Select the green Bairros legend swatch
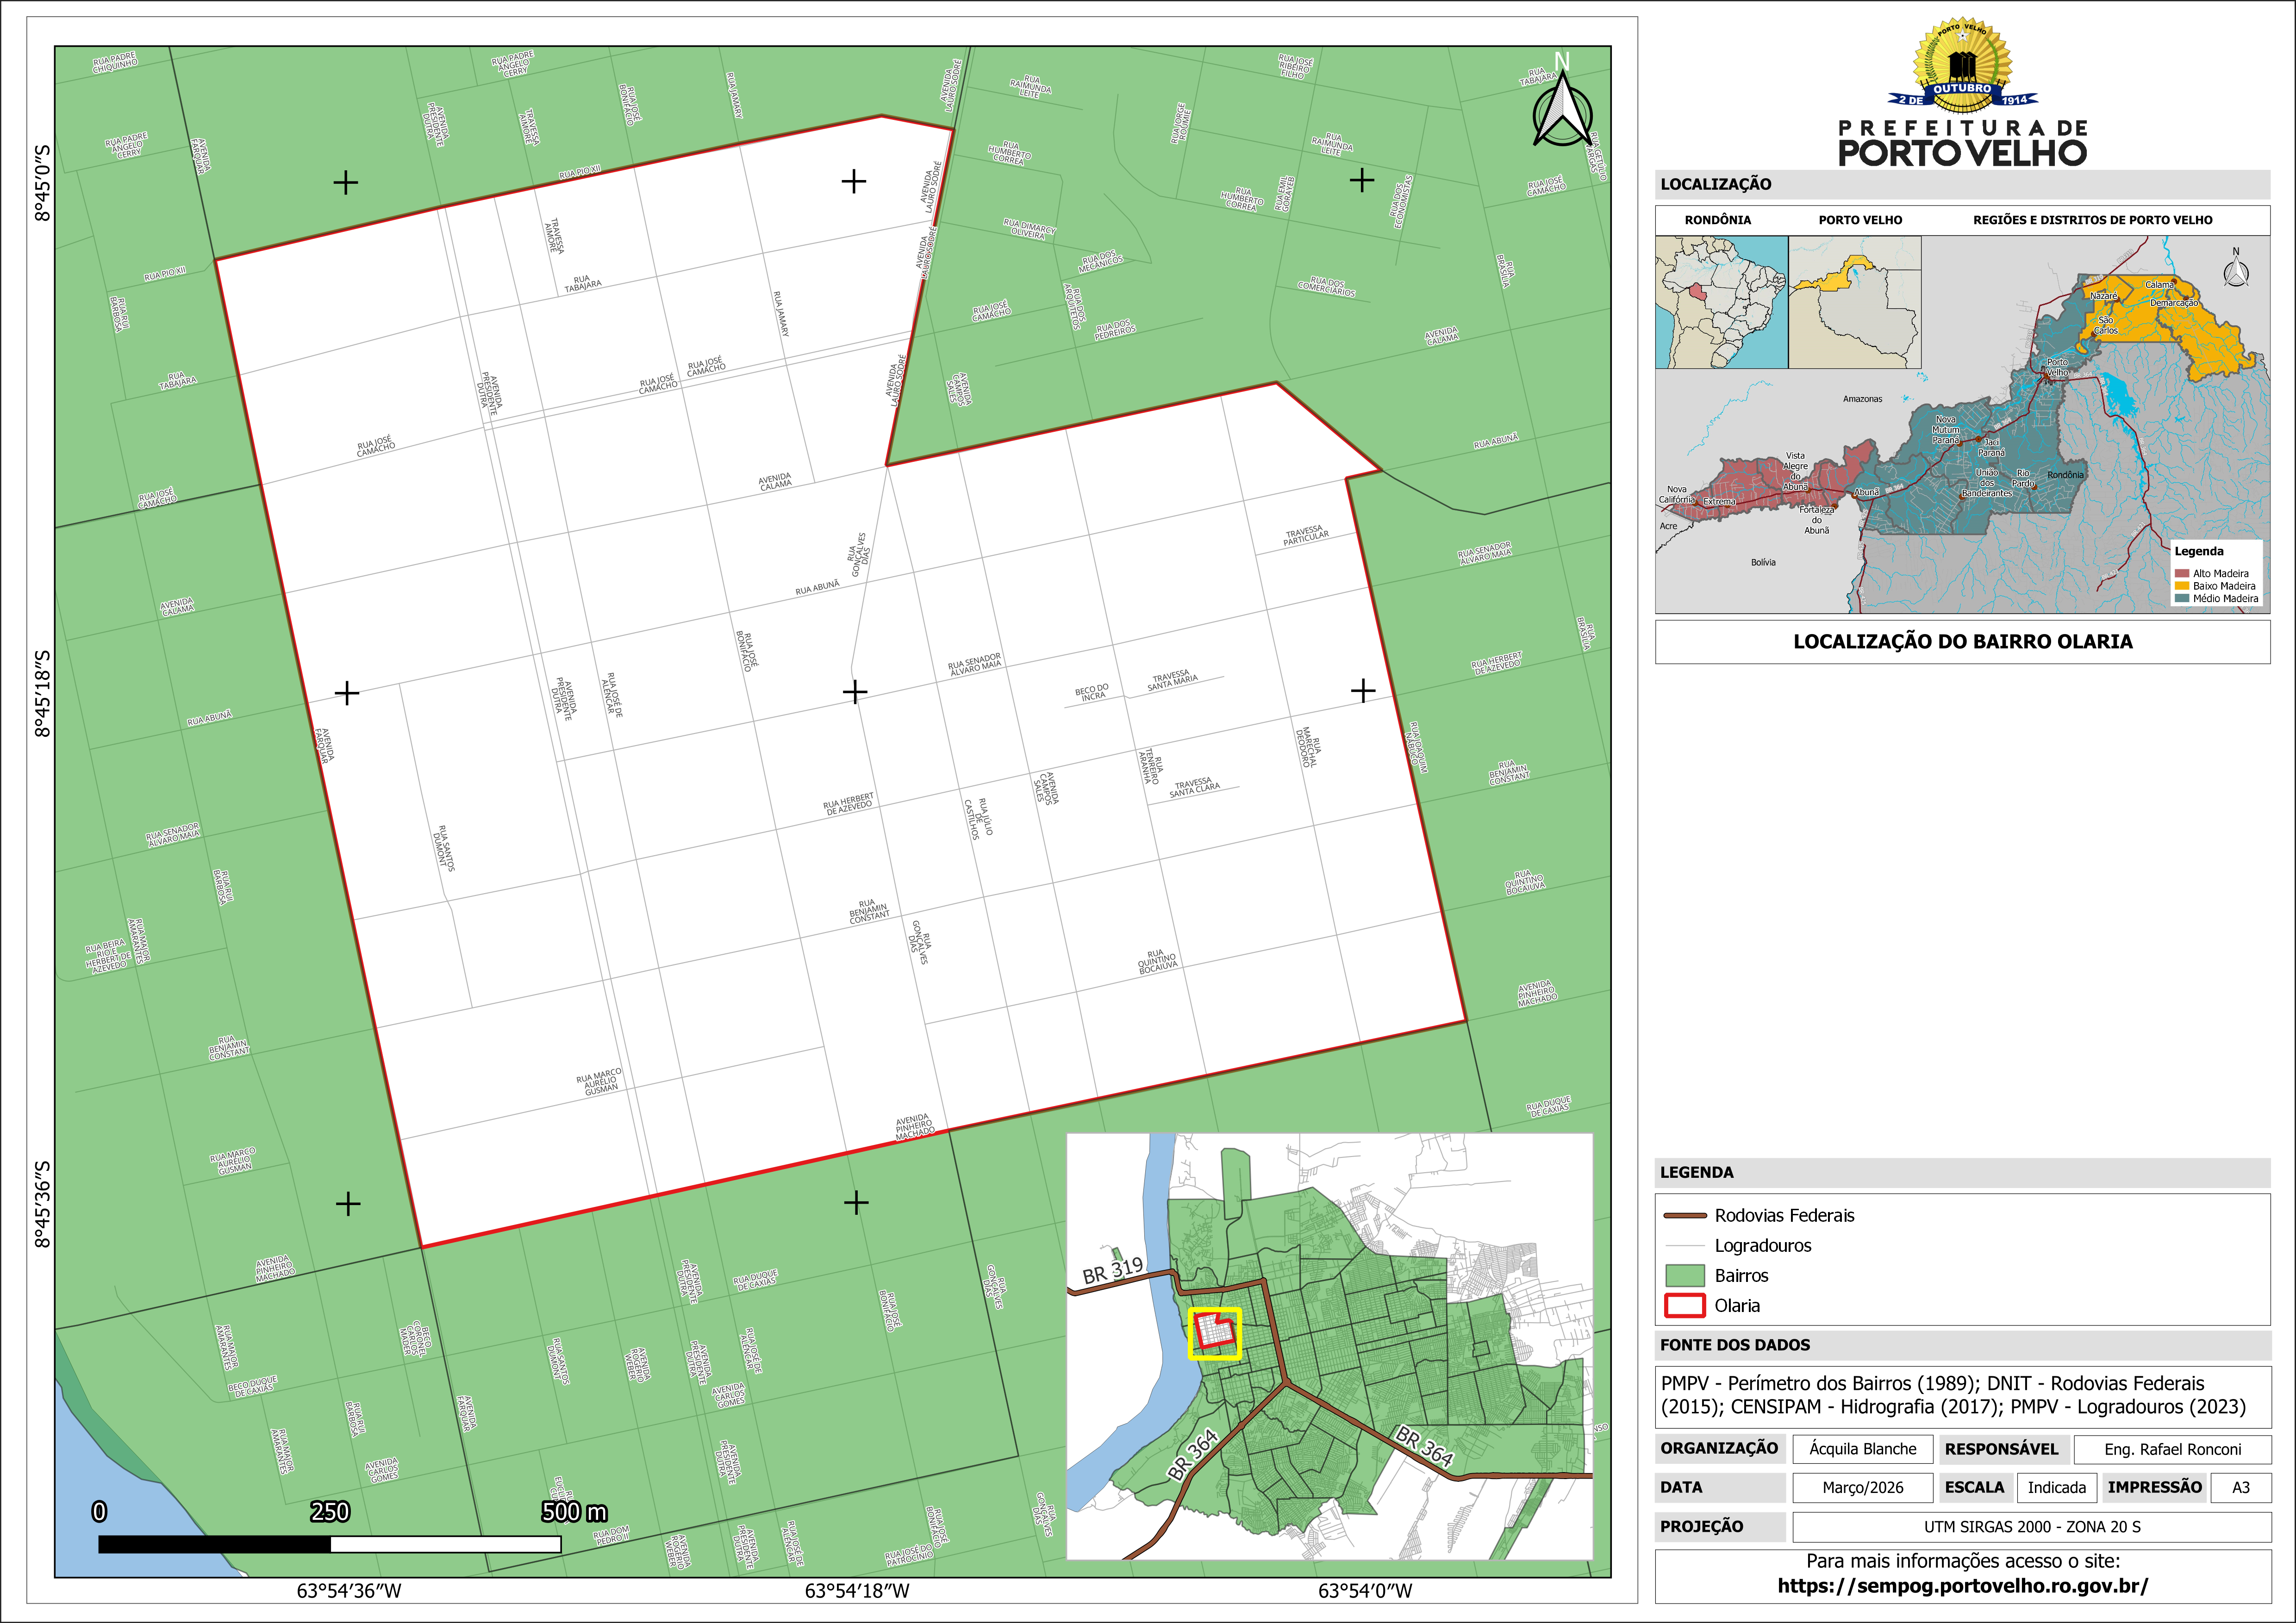The image size is (2296, 1623). [x=1684, y=1275]
